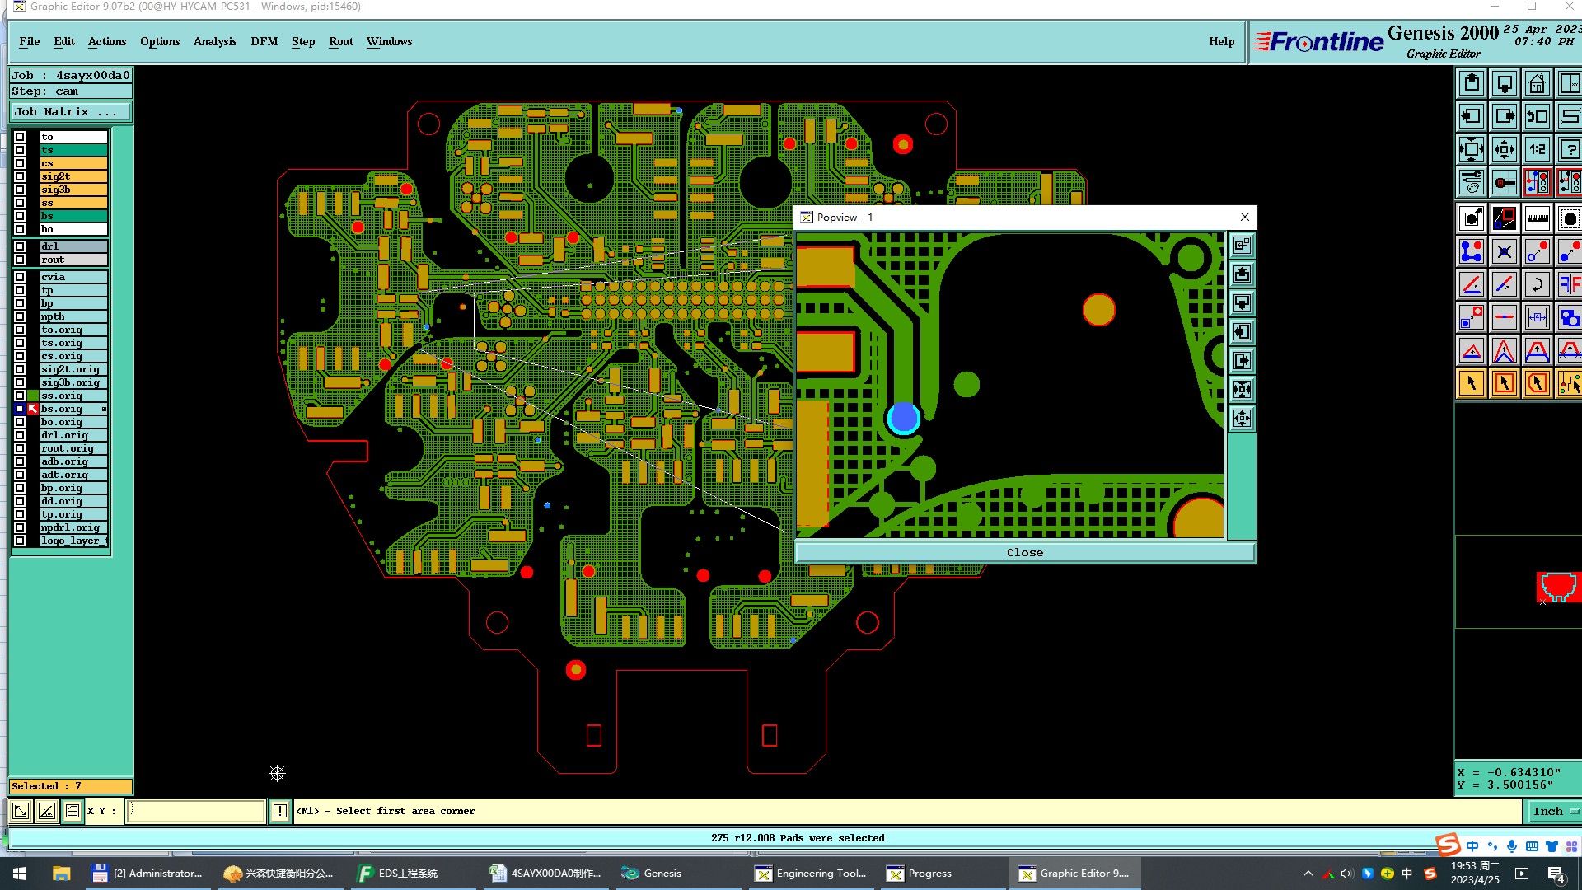1582x890 pixels.
Task: Select the arrow pointer in red rectangle tool
Action: tap(1505, 383)
